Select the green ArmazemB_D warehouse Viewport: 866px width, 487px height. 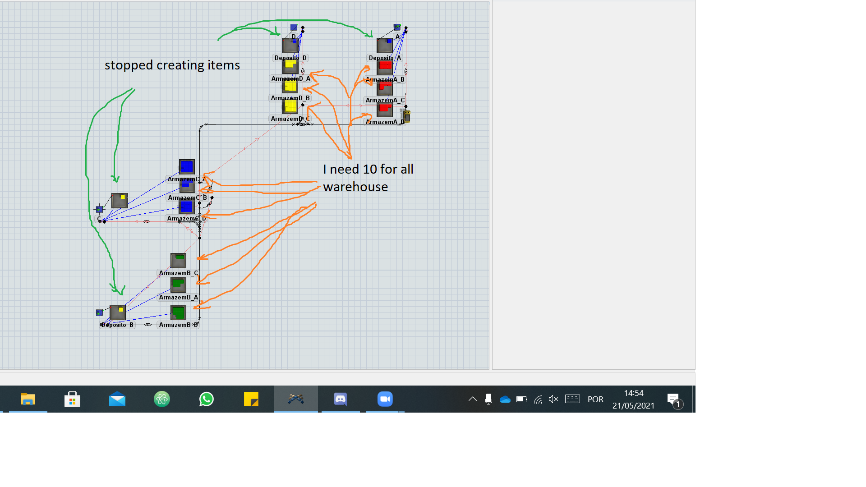coord(178,312)
